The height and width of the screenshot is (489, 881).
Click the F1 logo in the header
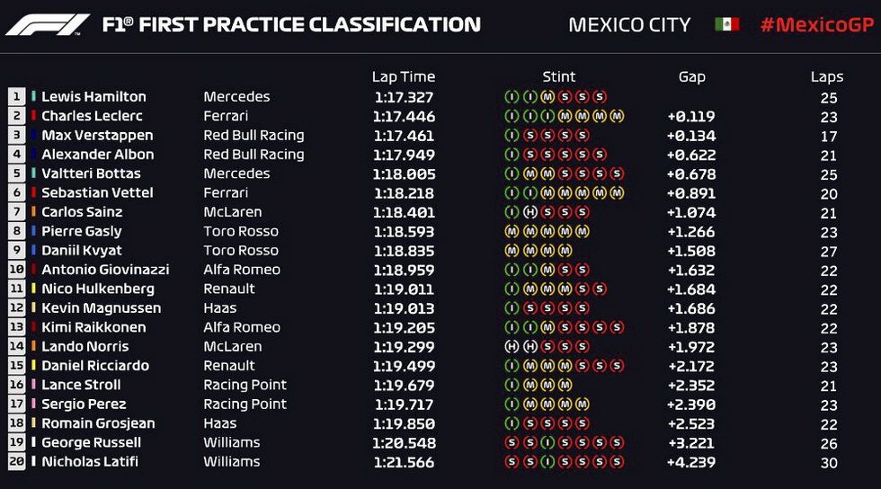pos(47,25)
